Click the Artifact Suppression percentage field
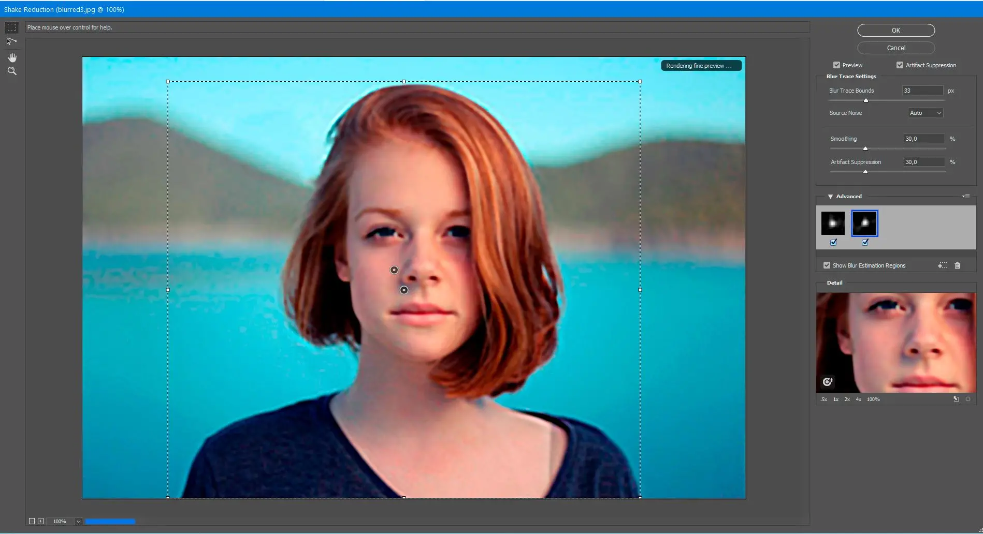 (924, 162)
